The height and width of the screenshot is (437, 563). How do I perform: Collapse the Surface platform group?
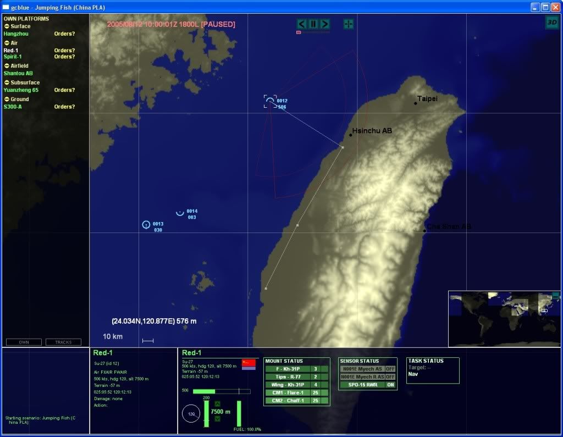pyautogui.click(x=7, y=26)
